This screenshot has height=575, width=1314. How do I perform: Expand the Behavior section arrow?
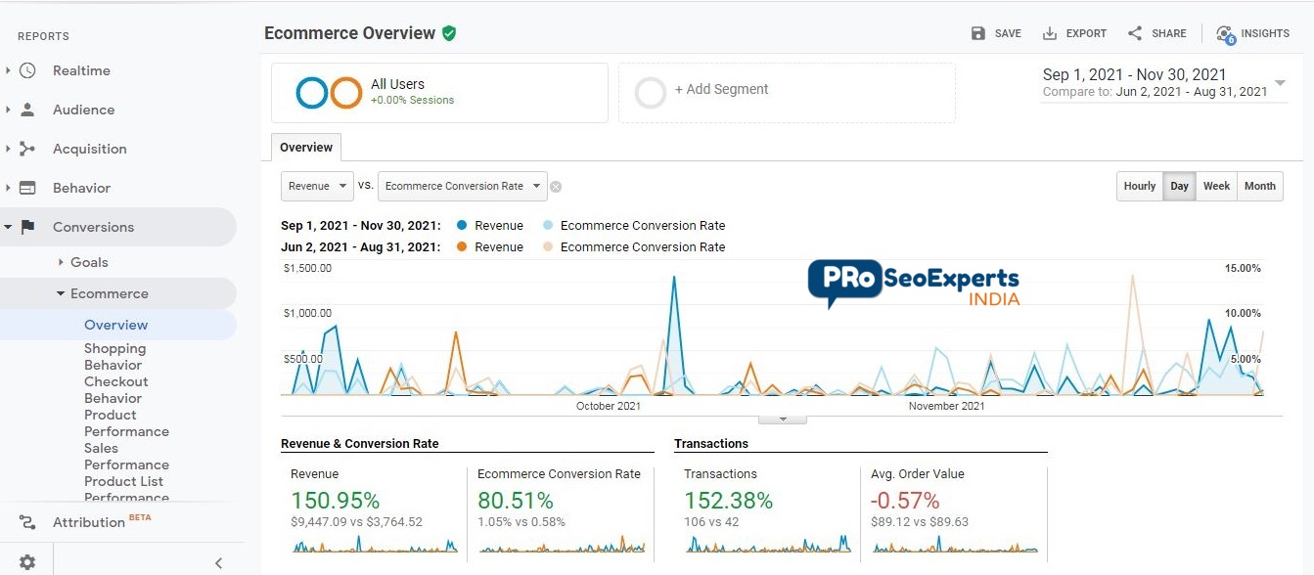(8, 188)
